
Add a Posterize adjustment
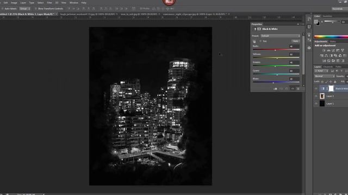[x=328, y=61]
